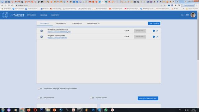Switch to the Выполнено tab
Screen dimensions: 199x112
pyautogui.click(x=61, y=23)
